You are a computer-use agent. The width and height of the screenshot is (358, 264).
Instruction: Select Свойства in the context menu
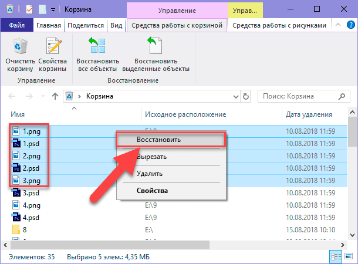152,191
